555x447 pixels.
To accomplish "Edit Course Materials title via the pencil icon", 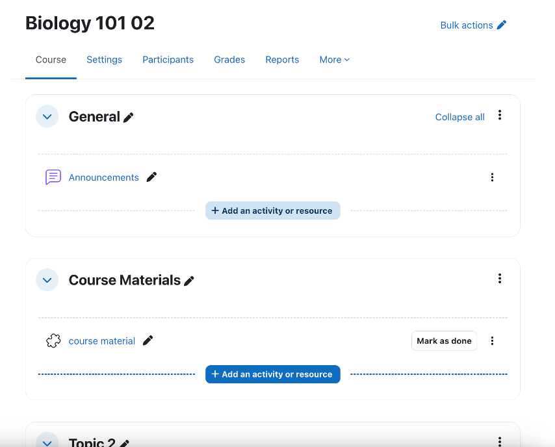I will pos(189,280).
